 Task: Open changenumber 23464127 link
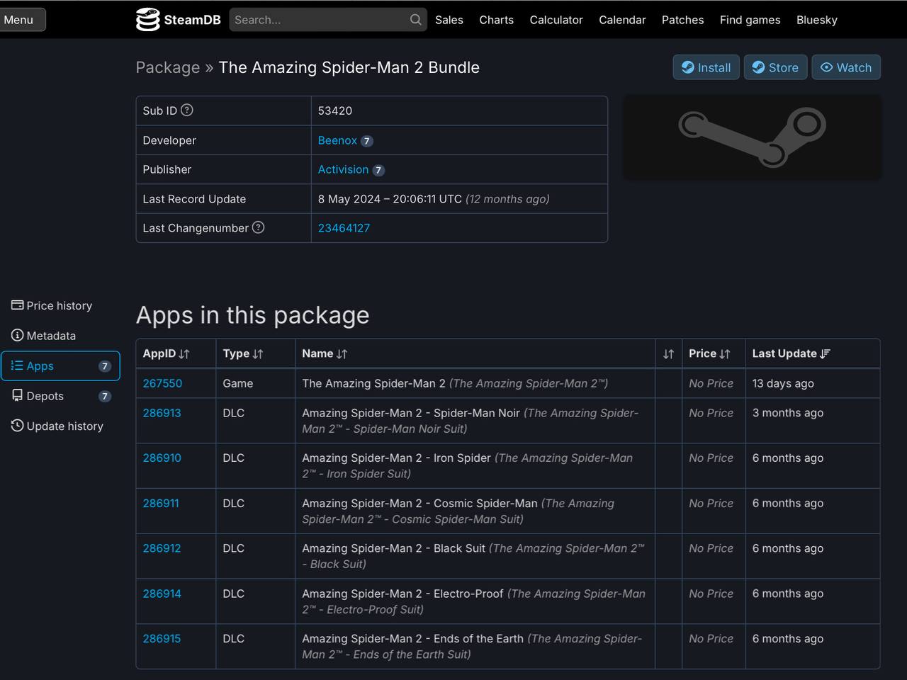(344, 228)
